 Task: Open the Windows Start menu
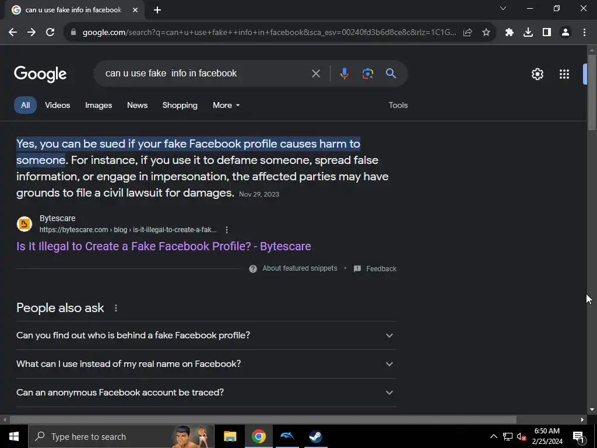coord(14,436)
